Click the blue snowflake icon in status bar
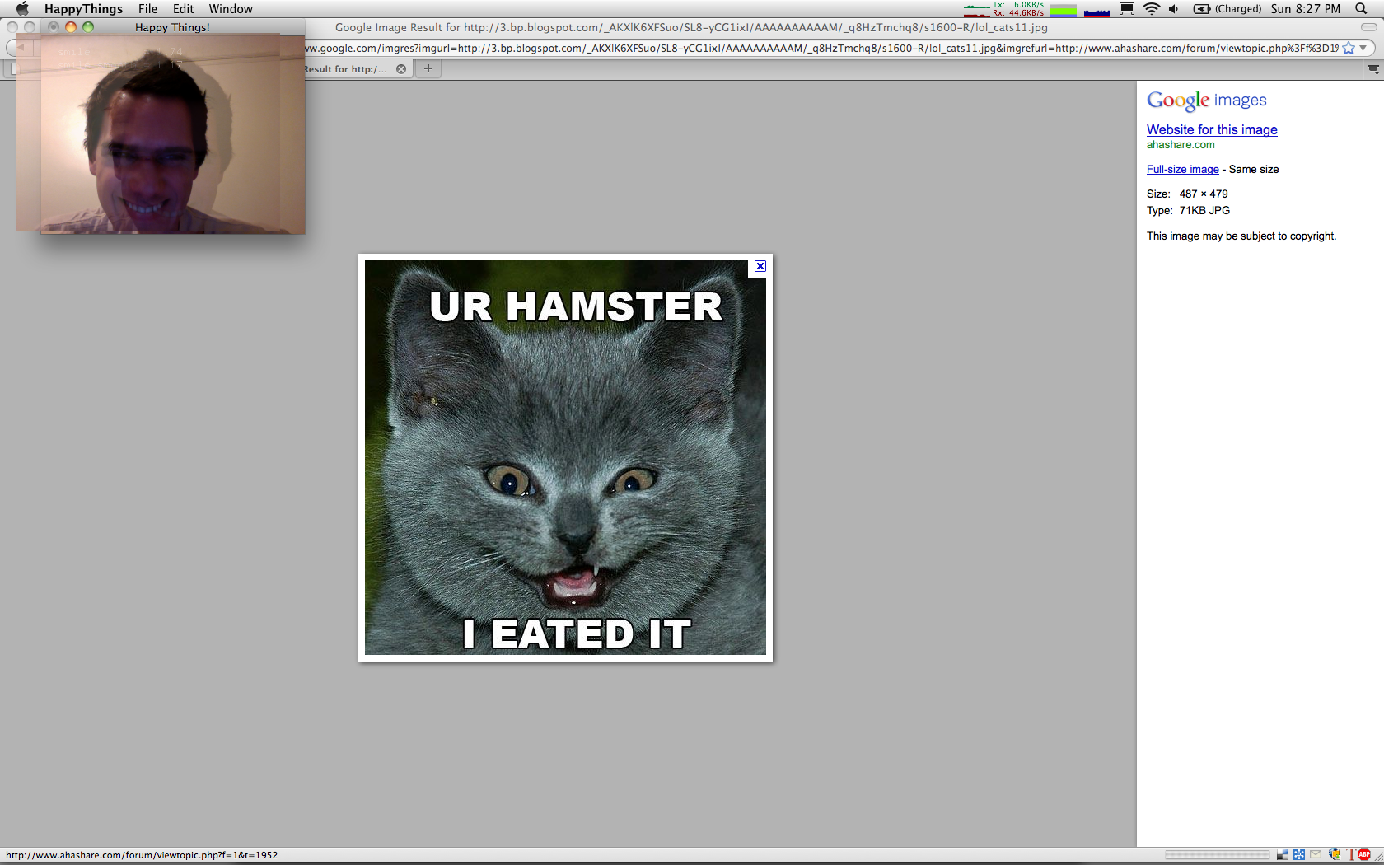The image size is (1384, 865). coord(1299,854)
